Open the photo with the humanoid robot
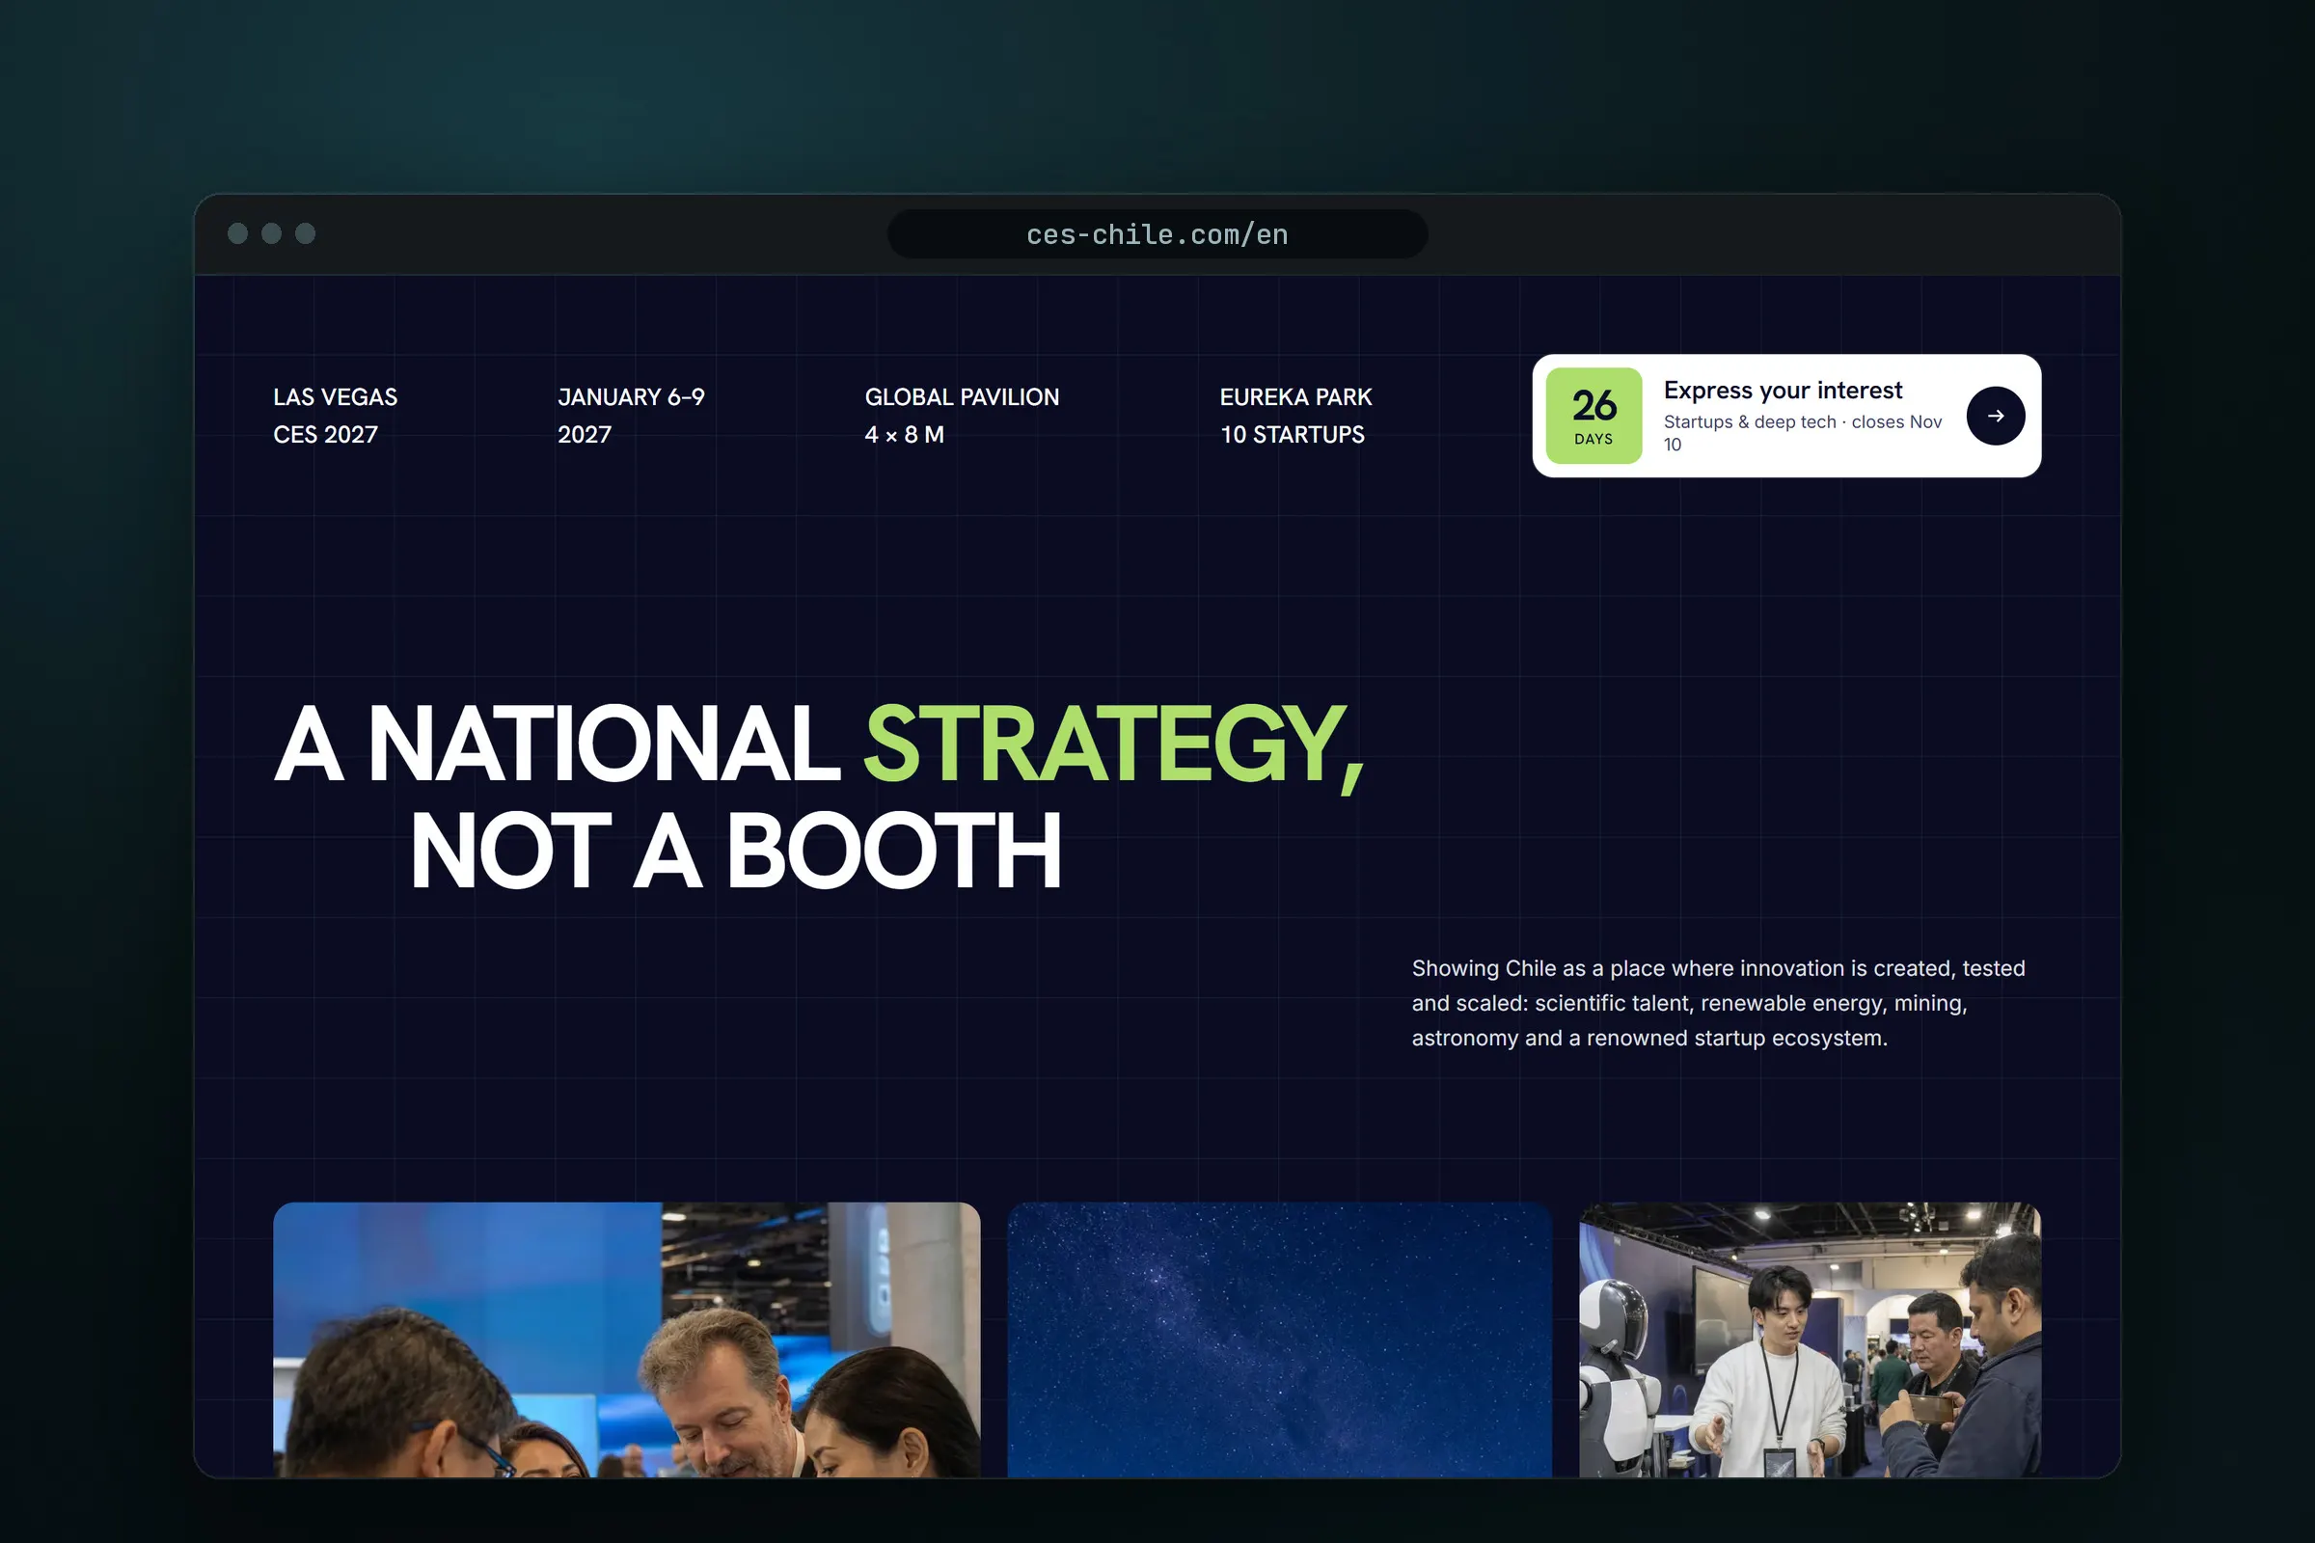This screenshot has height=1543, width=2315. click(x=1811, y=1340)
